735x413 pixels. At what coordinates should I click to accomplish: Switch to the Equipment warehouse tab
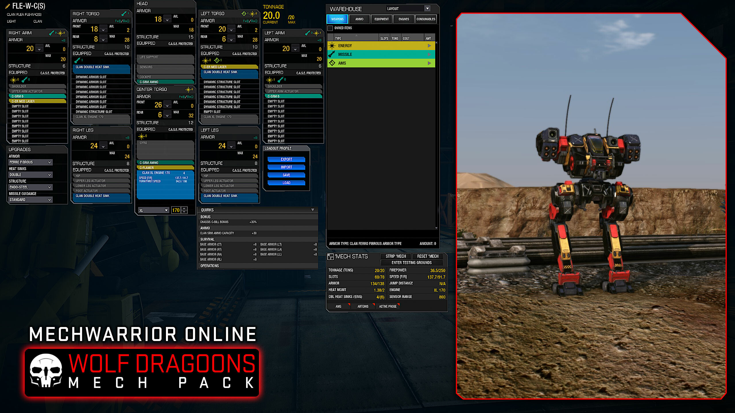click(381, 19)
